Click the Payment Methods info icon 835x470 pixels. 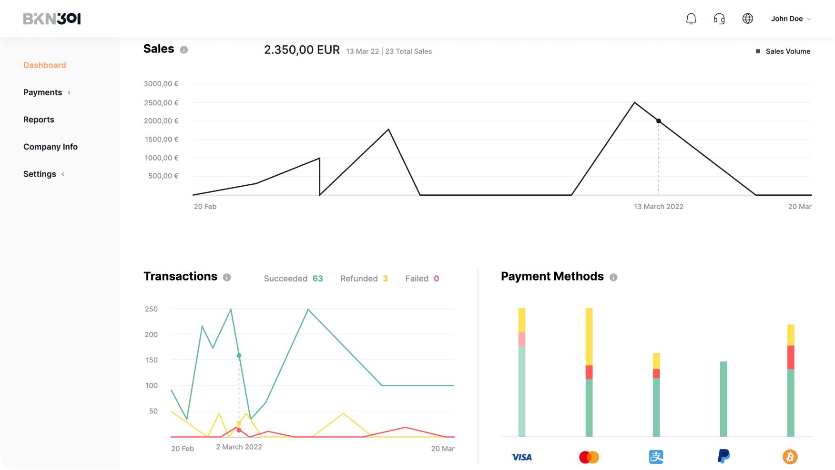pos(613,277)
